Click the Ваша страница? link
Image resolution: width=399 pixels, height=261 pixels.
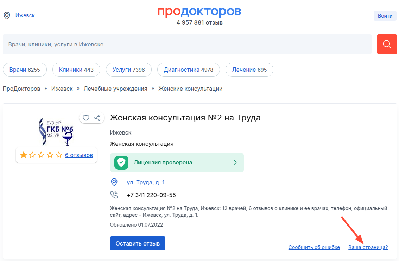click(368, 247)
